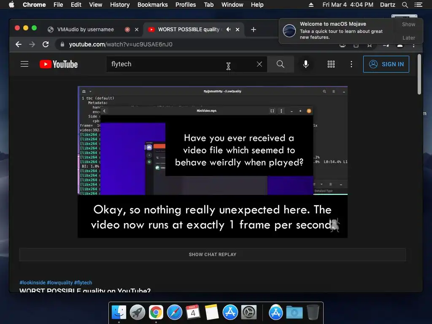Go to YouTube home via logo
432x324 pixels.
(59, 64)
